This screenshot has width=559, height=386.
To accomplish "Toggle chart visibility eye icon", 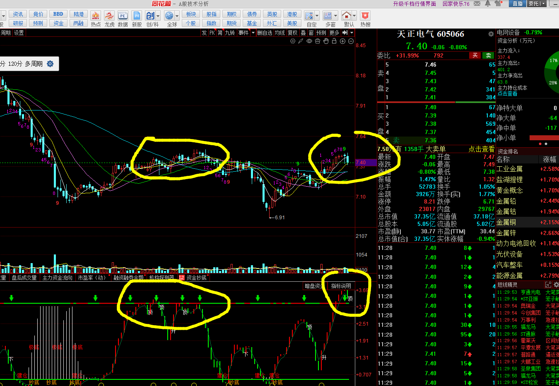I will 309,41.
